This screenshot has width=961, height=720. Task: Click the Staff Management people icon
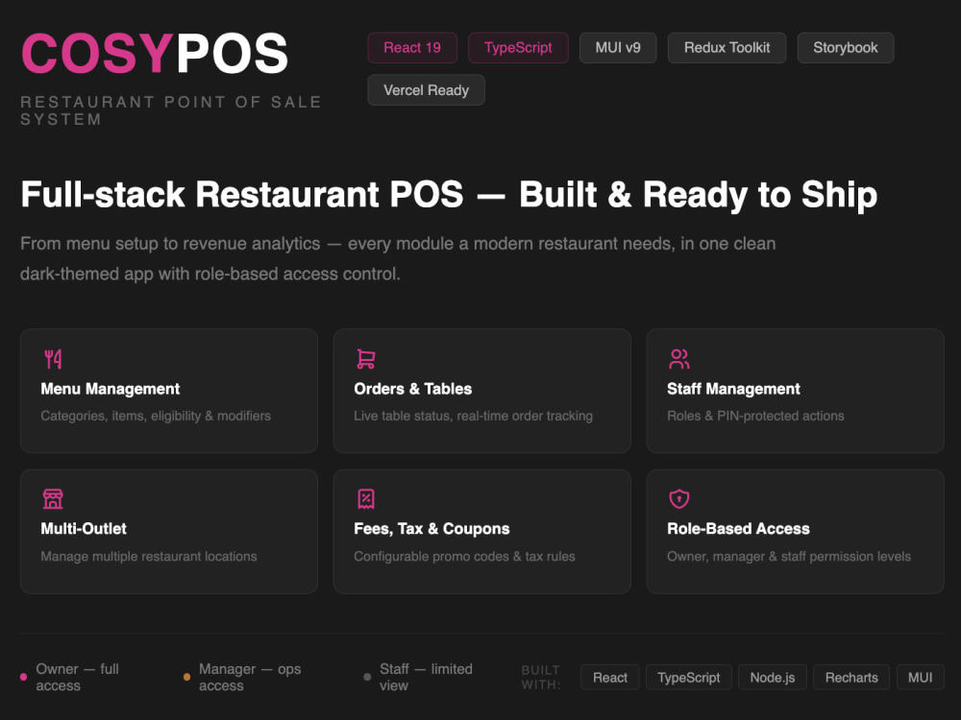coord(679,359)
